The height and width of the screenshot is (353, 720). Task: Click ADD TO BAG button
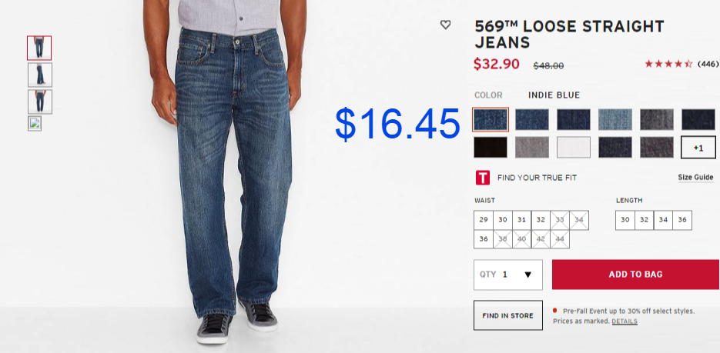(x=635, y=275)
